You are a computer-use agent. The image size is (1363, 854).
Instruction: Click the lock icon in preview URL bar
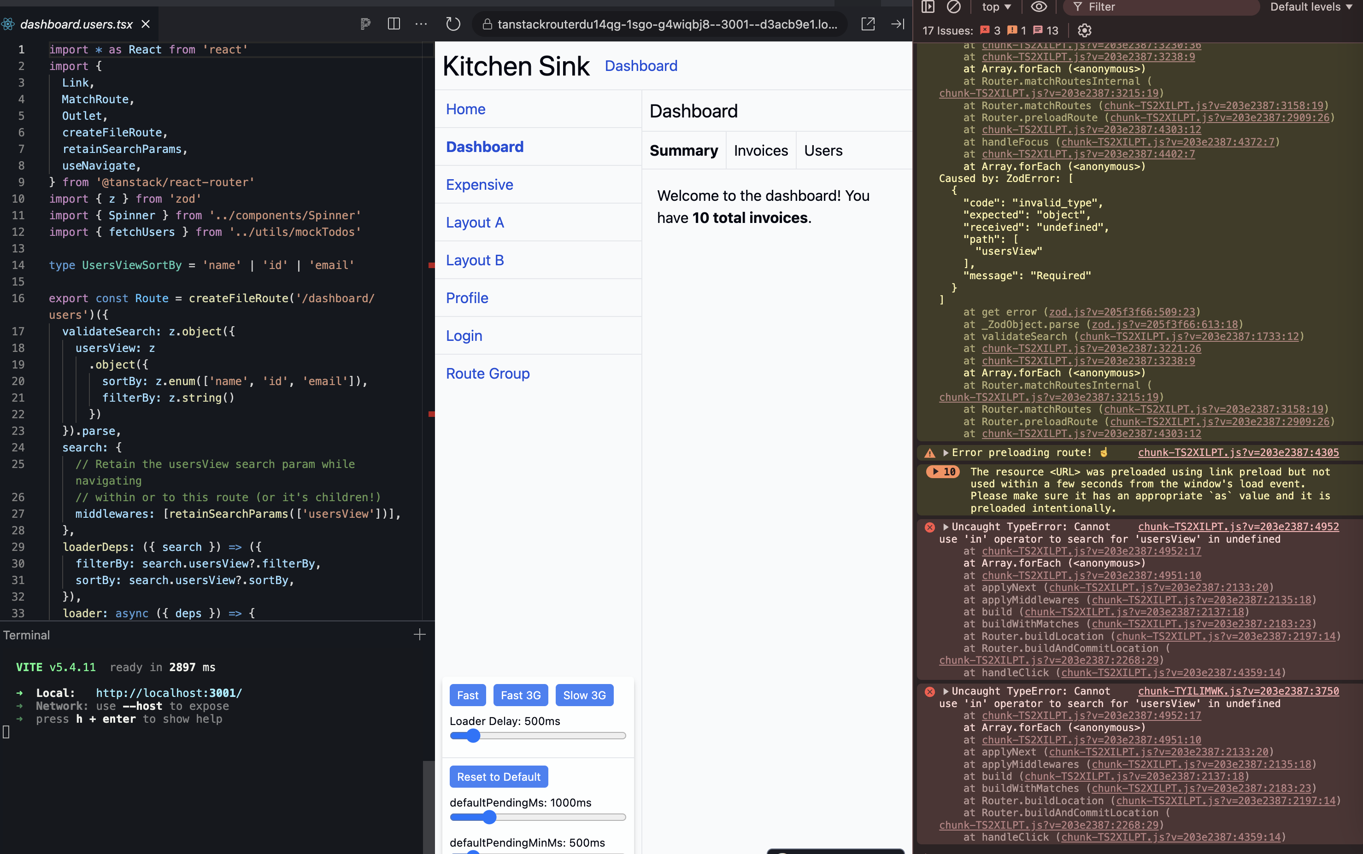pos(487,24)
